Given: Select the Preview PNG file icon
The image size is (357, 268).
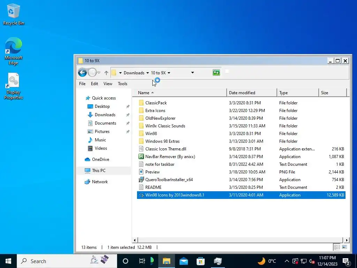Looking at the screenshot, I should [x=141, y=172].
